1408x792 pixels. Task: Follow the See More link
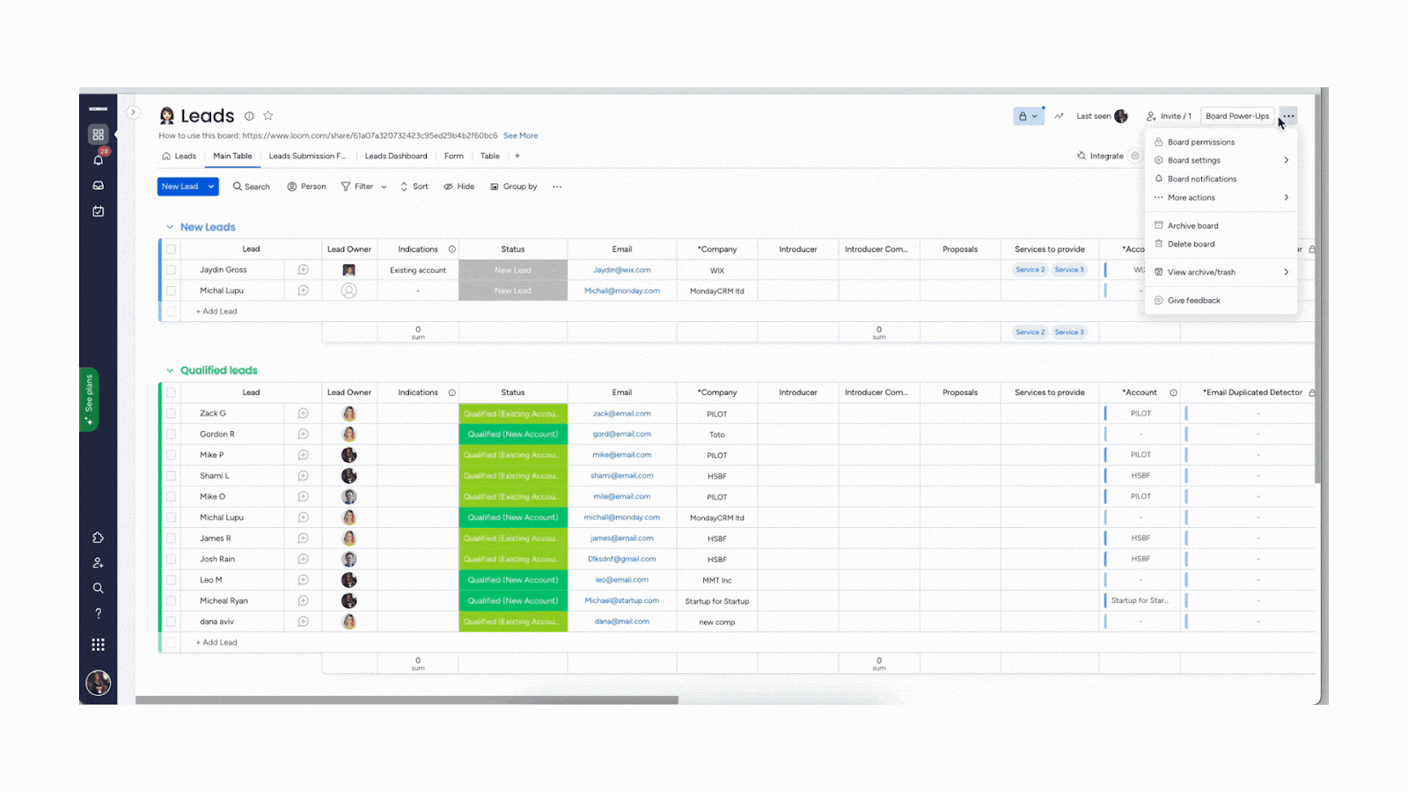pyautogui.click(x=521, y=136)
